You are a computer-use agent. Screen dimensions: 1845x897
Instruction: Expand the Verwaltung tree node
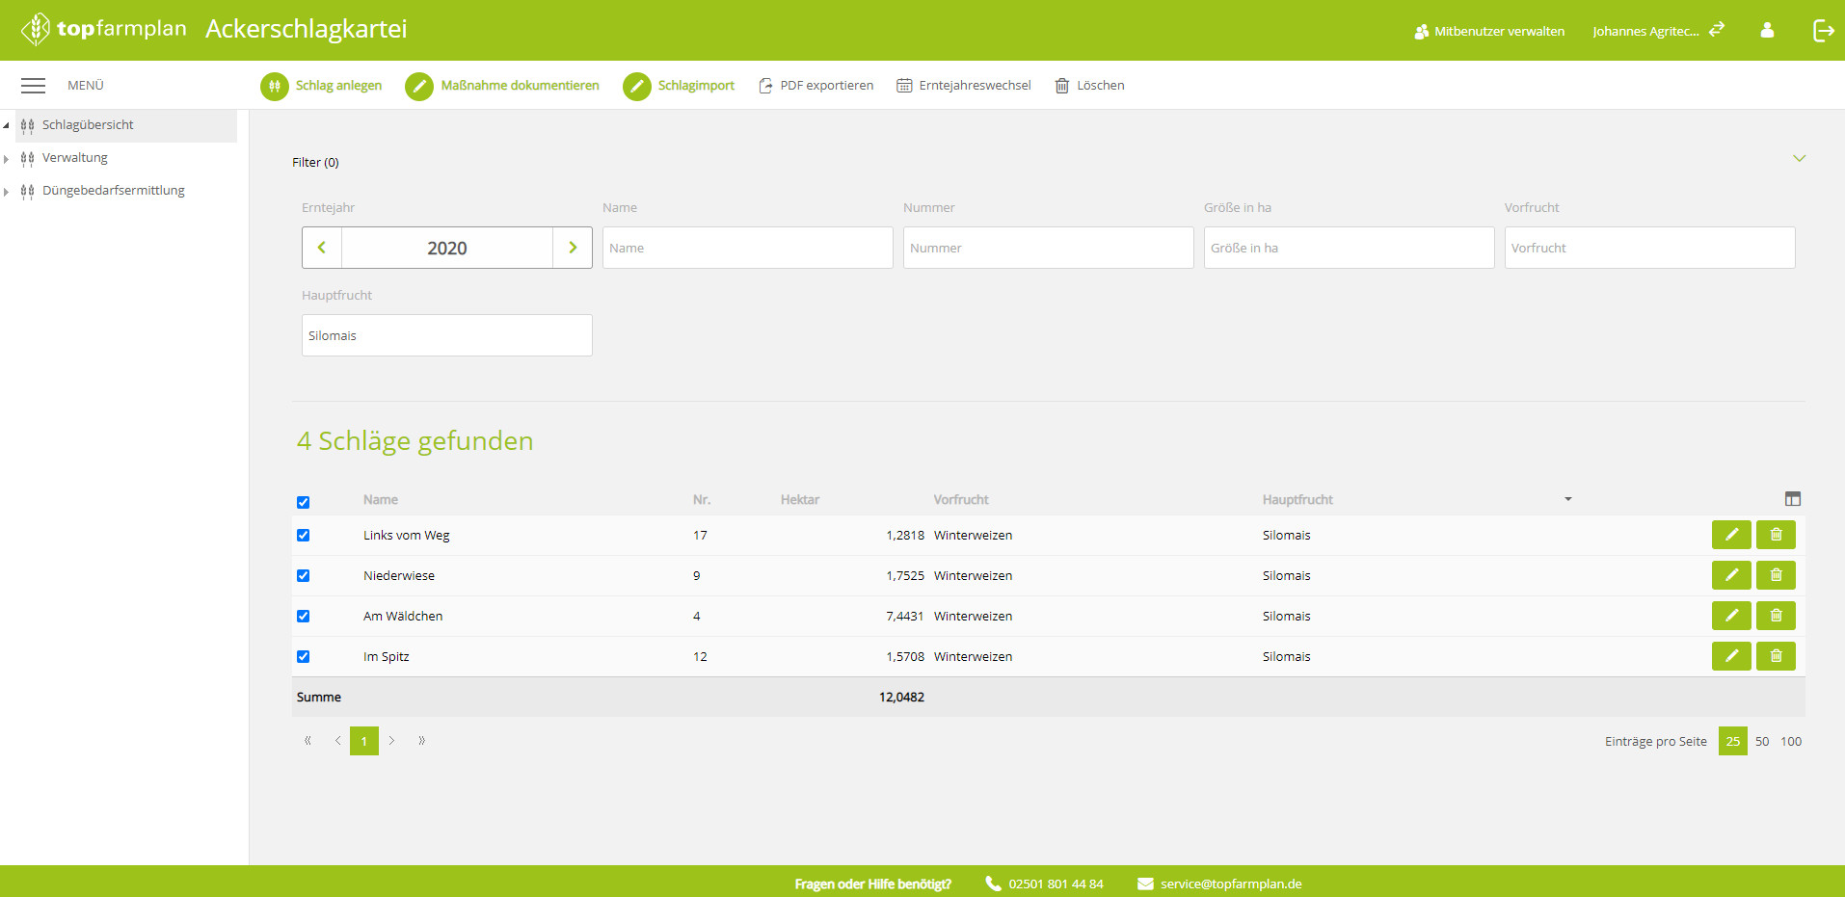7,159
